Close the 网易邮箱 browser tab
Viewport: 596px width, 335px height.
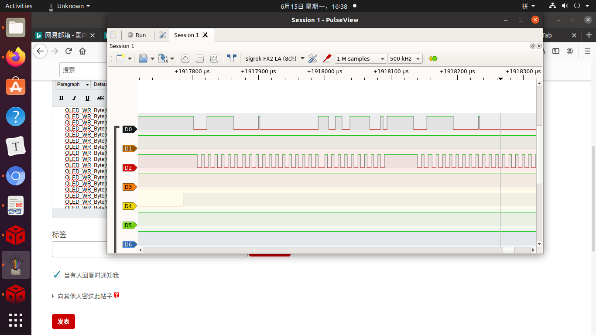pyautogui.click(x=92, y=35)
